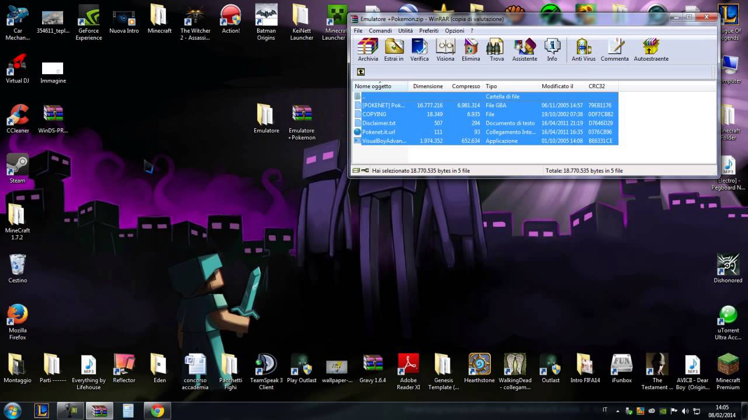
Task: Select The Witcher 2 desktop icon
Action: click(195, 23)
